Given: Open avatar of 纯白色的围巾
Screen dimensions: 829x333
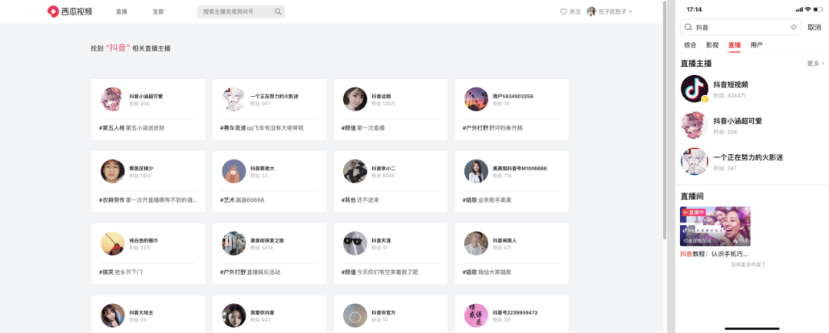Looking at the screenshot, I should [113, 243].
